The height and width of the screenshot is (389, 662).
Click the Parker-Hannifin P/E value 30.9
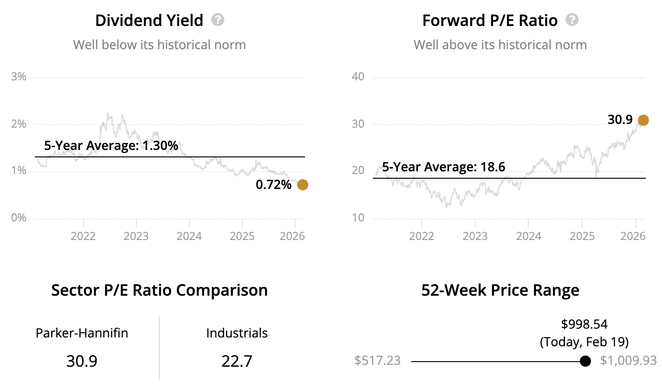tap(82, 361)
